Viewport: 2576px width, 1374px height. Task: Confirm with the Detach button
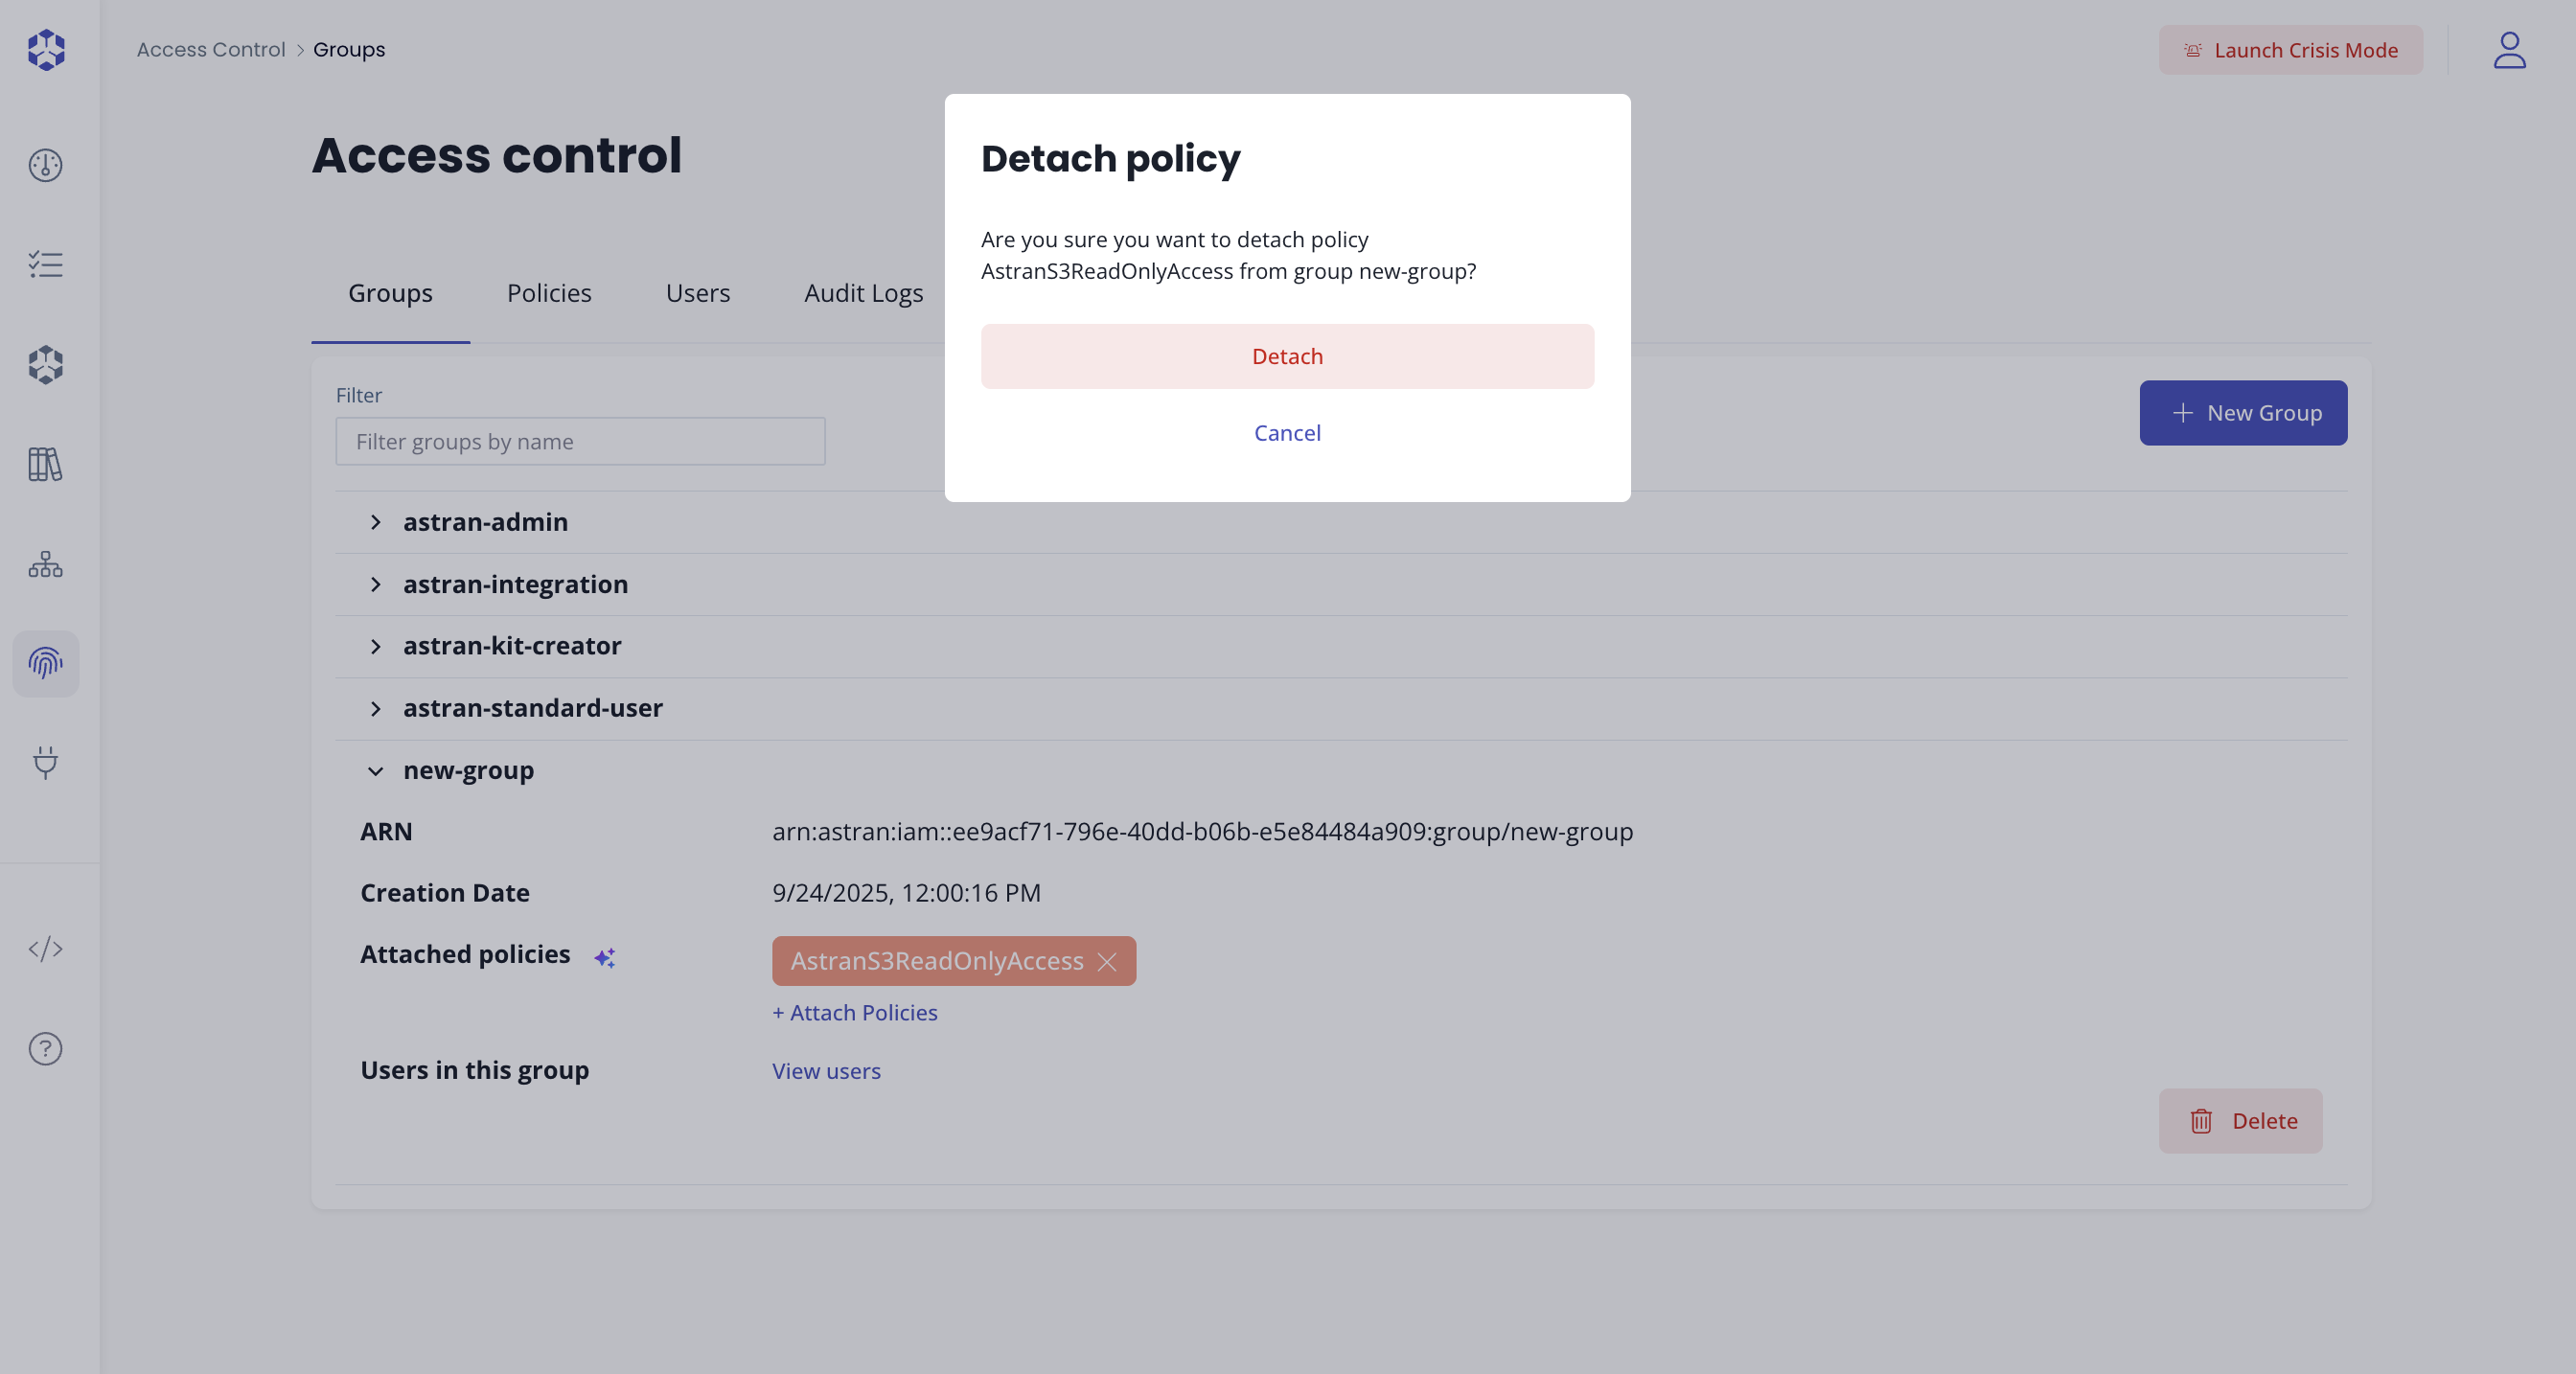[x=1287, y=356]
